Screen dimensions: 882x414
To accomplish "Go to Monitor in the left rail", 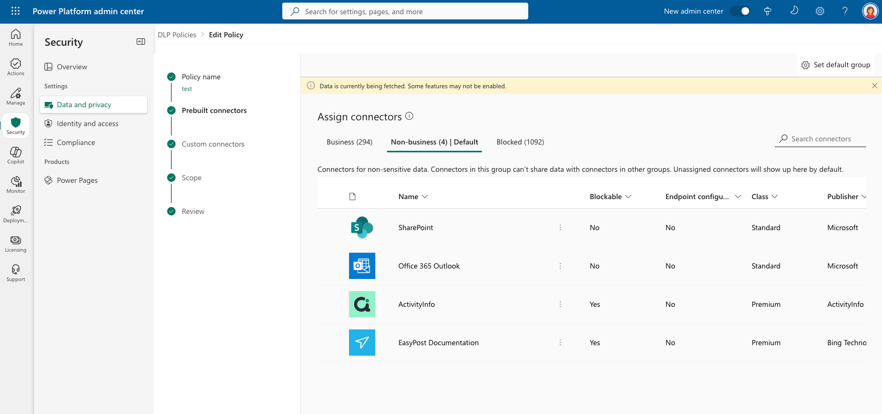I will point(16,184).
